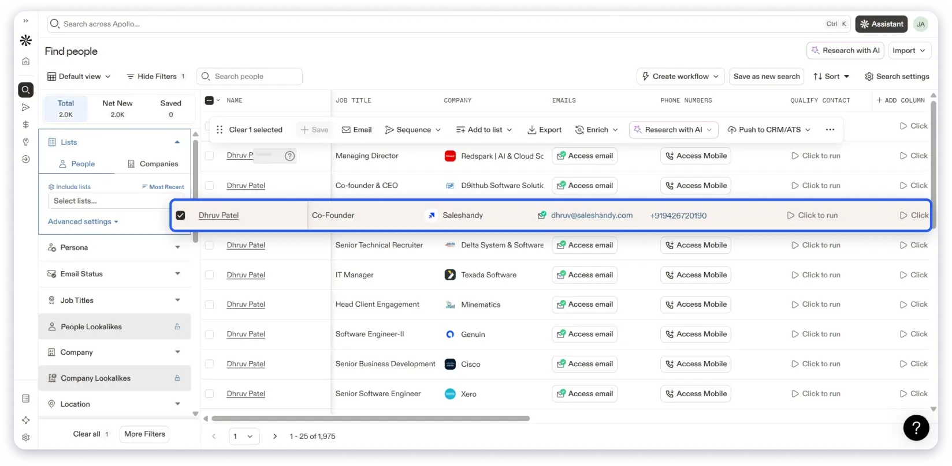The width and height of the screenshot is (952, 466).
Task: Select the People lists tab
Action: pyautogui.click(x=77, y=164)
